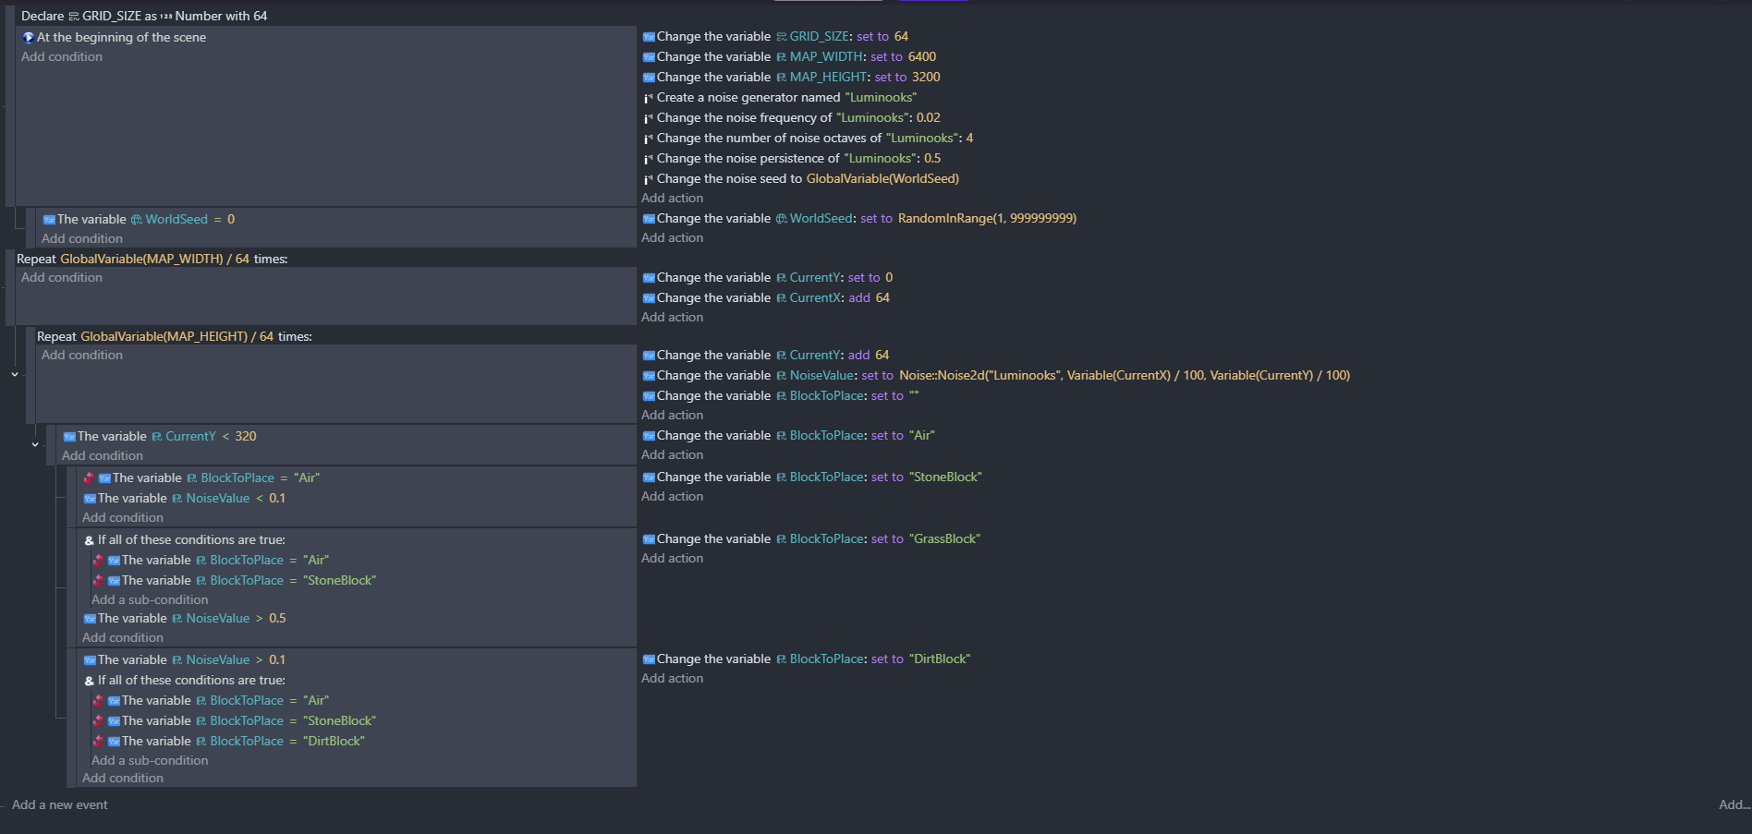The image size is (1752, 834).
Task: Select the noise frequency value 0.02
Action: tap(928, 118)
